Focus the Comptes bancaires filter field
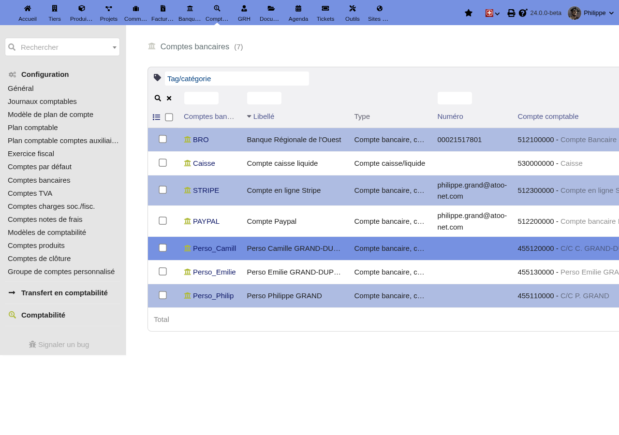The height and width of the screenshot is (435, 619). click(201, 98)
